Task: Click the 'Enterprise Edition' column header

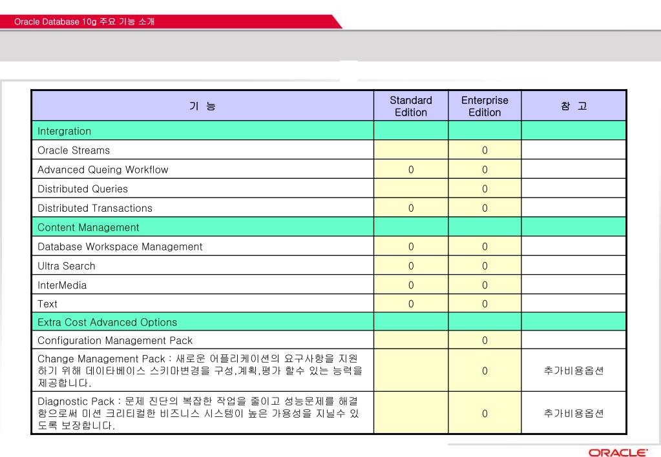Action: [x=485, y=106]
